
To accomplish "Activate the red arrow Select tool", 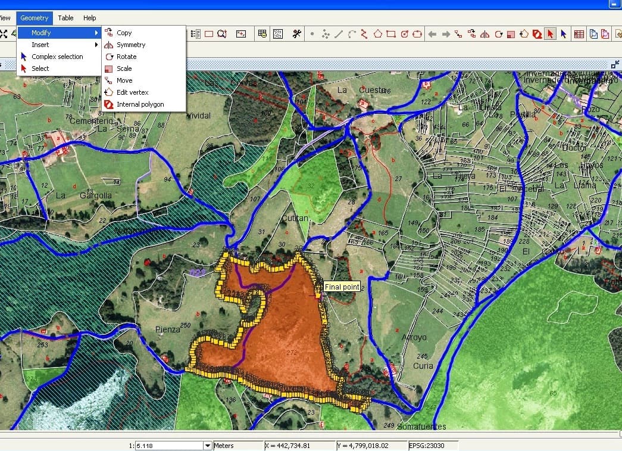I will click(x=550, y=34).
